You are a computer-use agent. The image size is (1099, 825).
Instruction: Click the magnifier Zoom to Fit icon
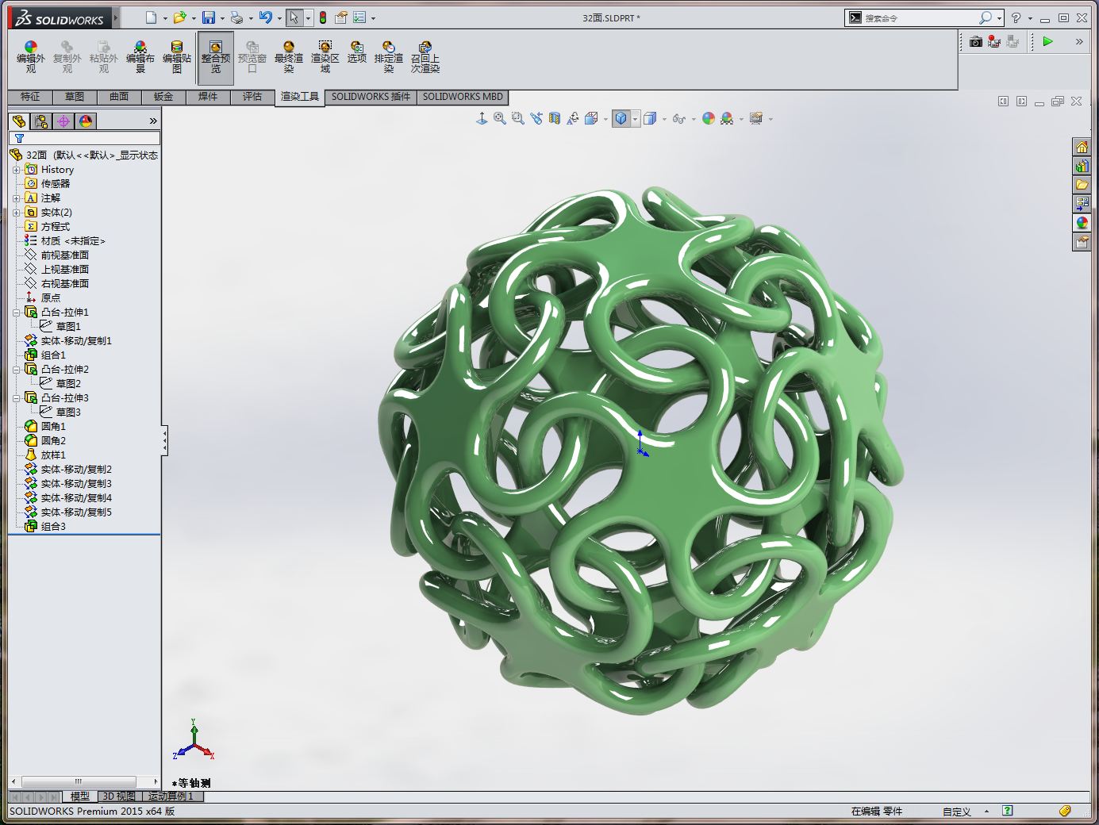(x=499, y=118)
